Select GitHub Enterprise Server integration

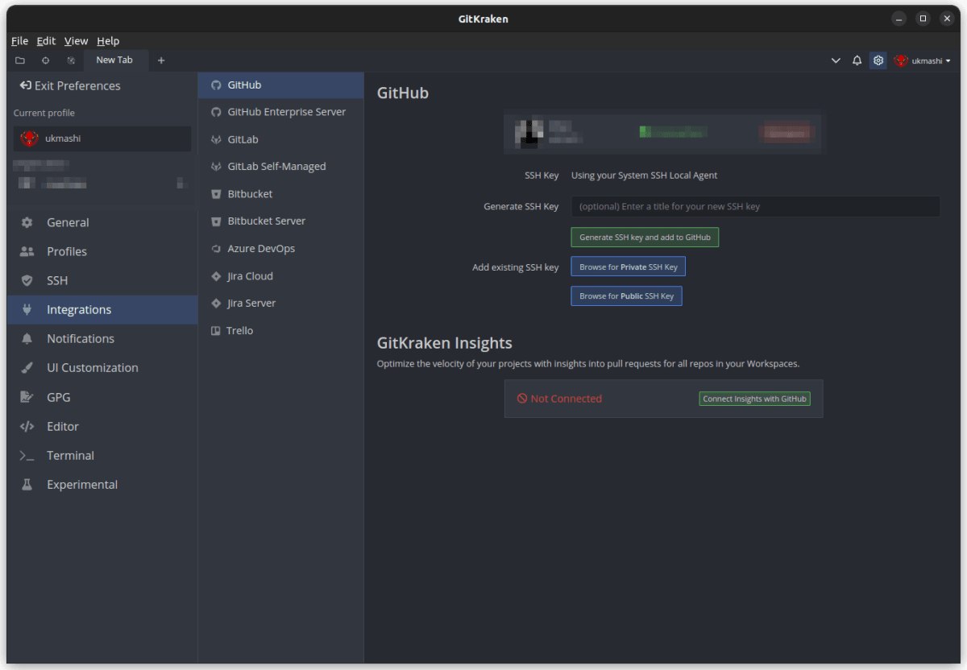click(281, 112)
